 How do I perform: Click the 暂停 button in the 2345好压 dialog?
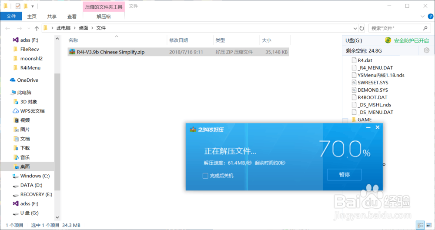tap(344, 175)
